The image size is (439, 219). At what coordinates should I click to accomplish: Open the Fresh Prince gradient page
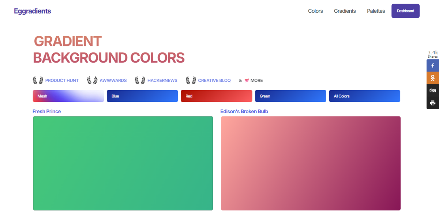click(47, 111)
